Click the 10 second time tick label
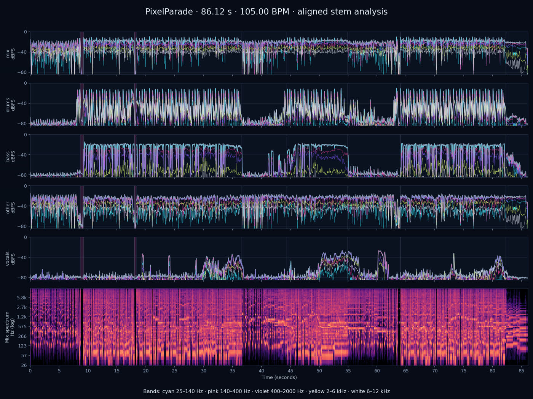The height and width of the screenshot is (399, 533). pos(88,371)
